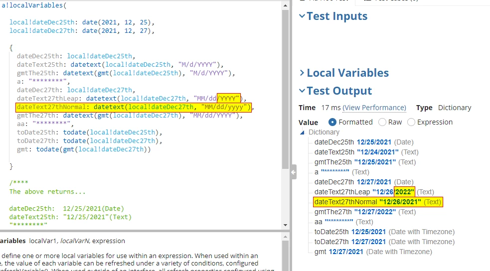490x271 pixels.
Task: Click the expression editor scroll-up arrow
Action: coord(285,5)
